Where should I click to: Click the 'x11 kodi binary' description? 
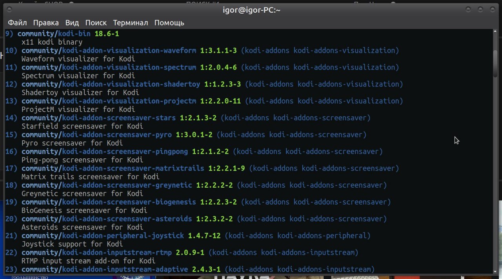(52, 42)
